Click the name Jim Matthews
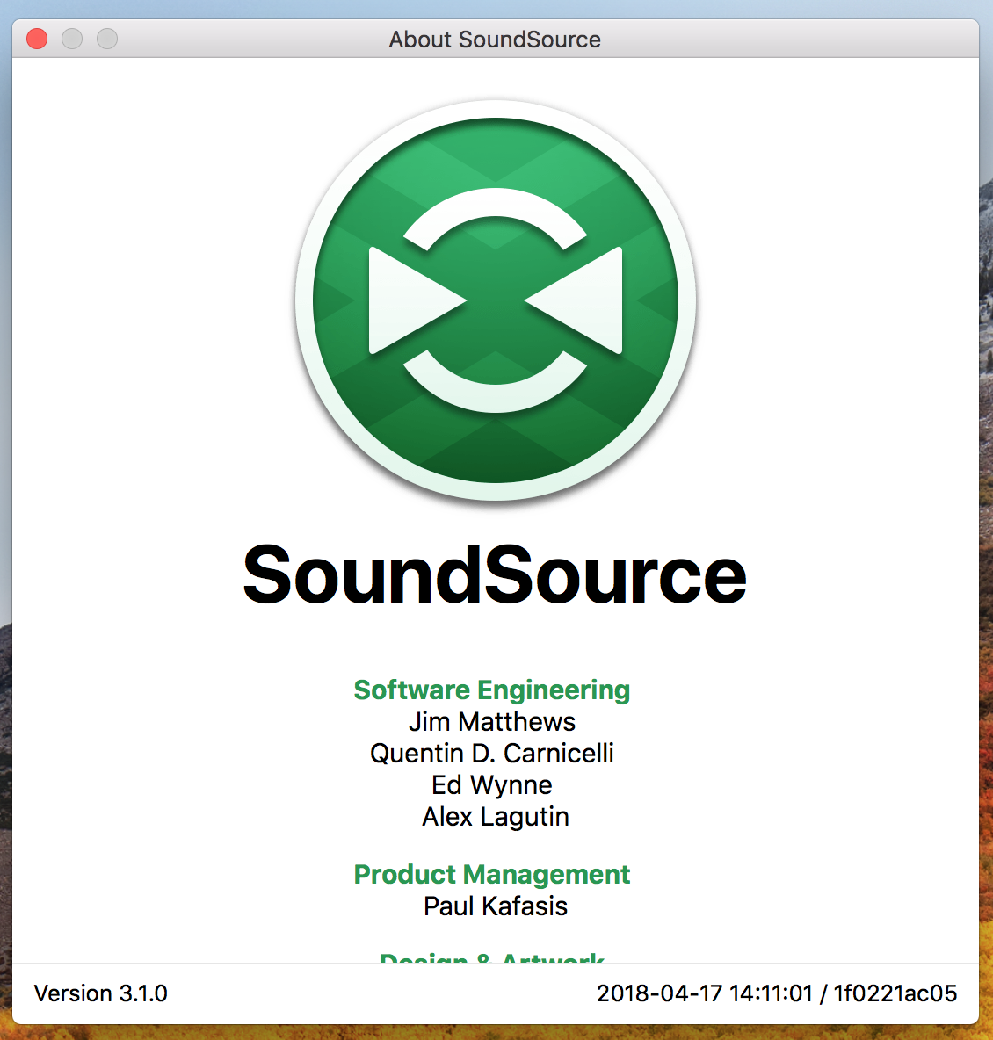Image resolution: width=993 pixels, height=1040 pixels. pyautogui.click(x=492, y=722)
